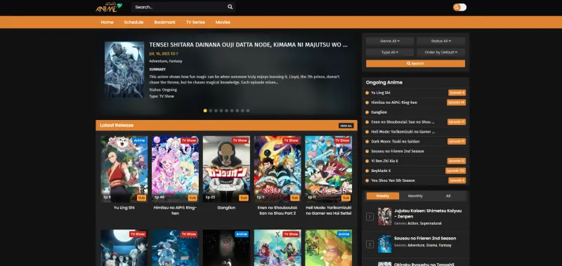Image resolution: width=562 pixels, height=266 pixels.
Task: Click the Sub badge on Ganglion poster
Action: [244, 198]
